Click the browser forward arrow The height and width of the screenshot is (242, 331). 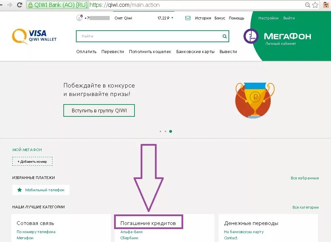click(10, 5)
